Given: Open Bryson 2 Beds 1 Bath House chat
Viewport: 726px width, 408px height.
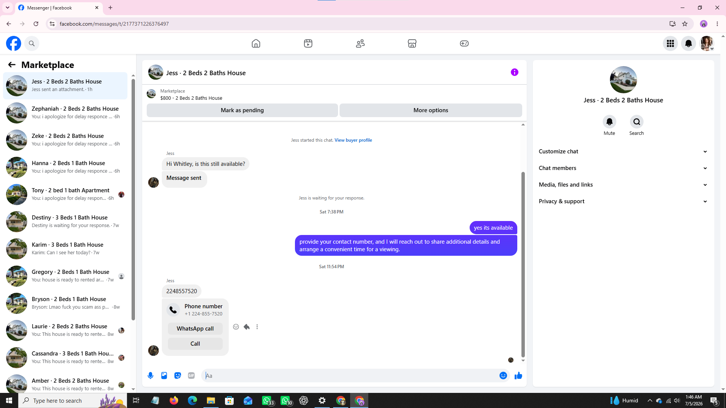Looking at the screenshot, I should point(65,303).
